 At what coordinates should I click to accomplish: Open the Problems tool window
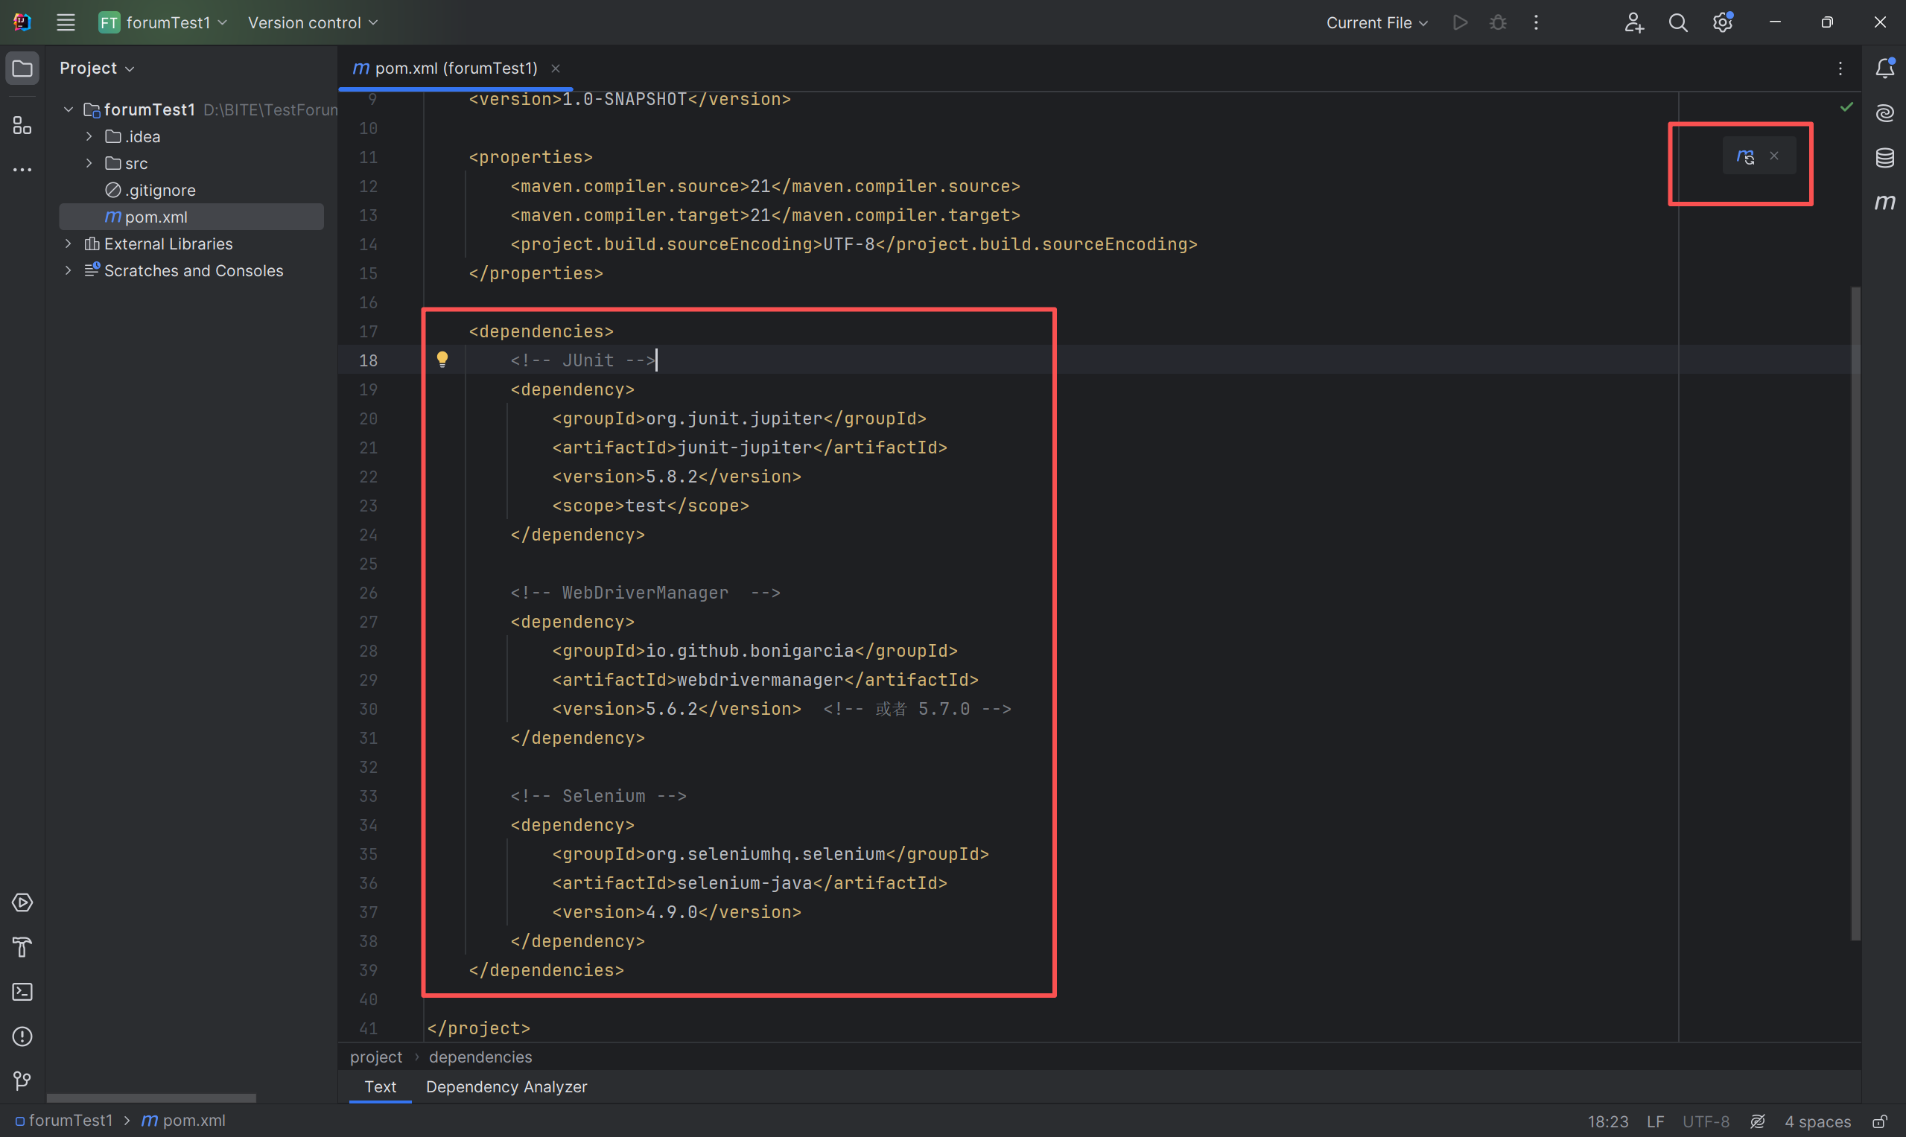(x=22, y=1036)
